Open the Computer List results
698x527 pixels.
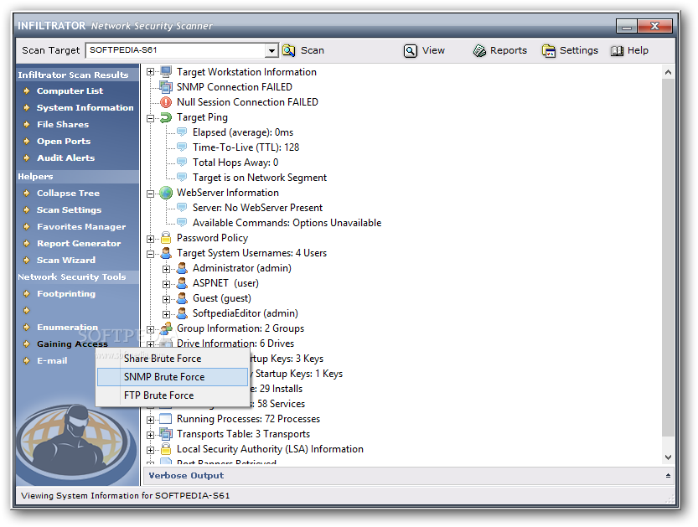pos(70,90)
